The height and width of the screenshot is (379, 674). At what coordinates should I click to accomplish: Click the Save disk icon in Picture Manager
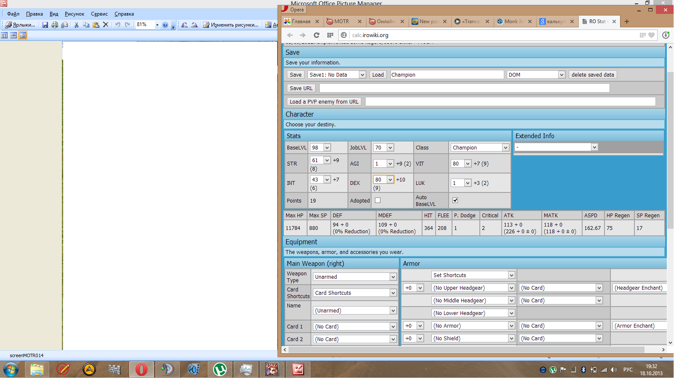coord(45,25)
